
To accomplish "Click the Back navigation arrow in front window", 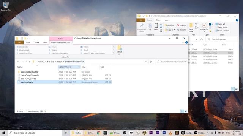I will pyautogui.click(x=18, y=62).
